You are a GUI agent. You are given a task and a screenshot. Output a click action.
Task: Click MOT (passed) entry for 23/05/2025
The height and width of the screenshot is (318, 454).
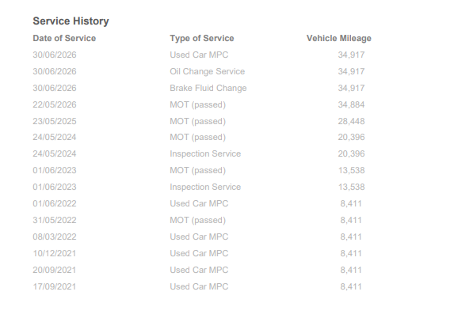point(198,121)
